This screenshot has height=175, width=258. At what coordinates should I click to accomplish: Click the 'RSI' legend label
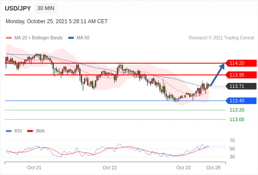(x=18, y=131)
